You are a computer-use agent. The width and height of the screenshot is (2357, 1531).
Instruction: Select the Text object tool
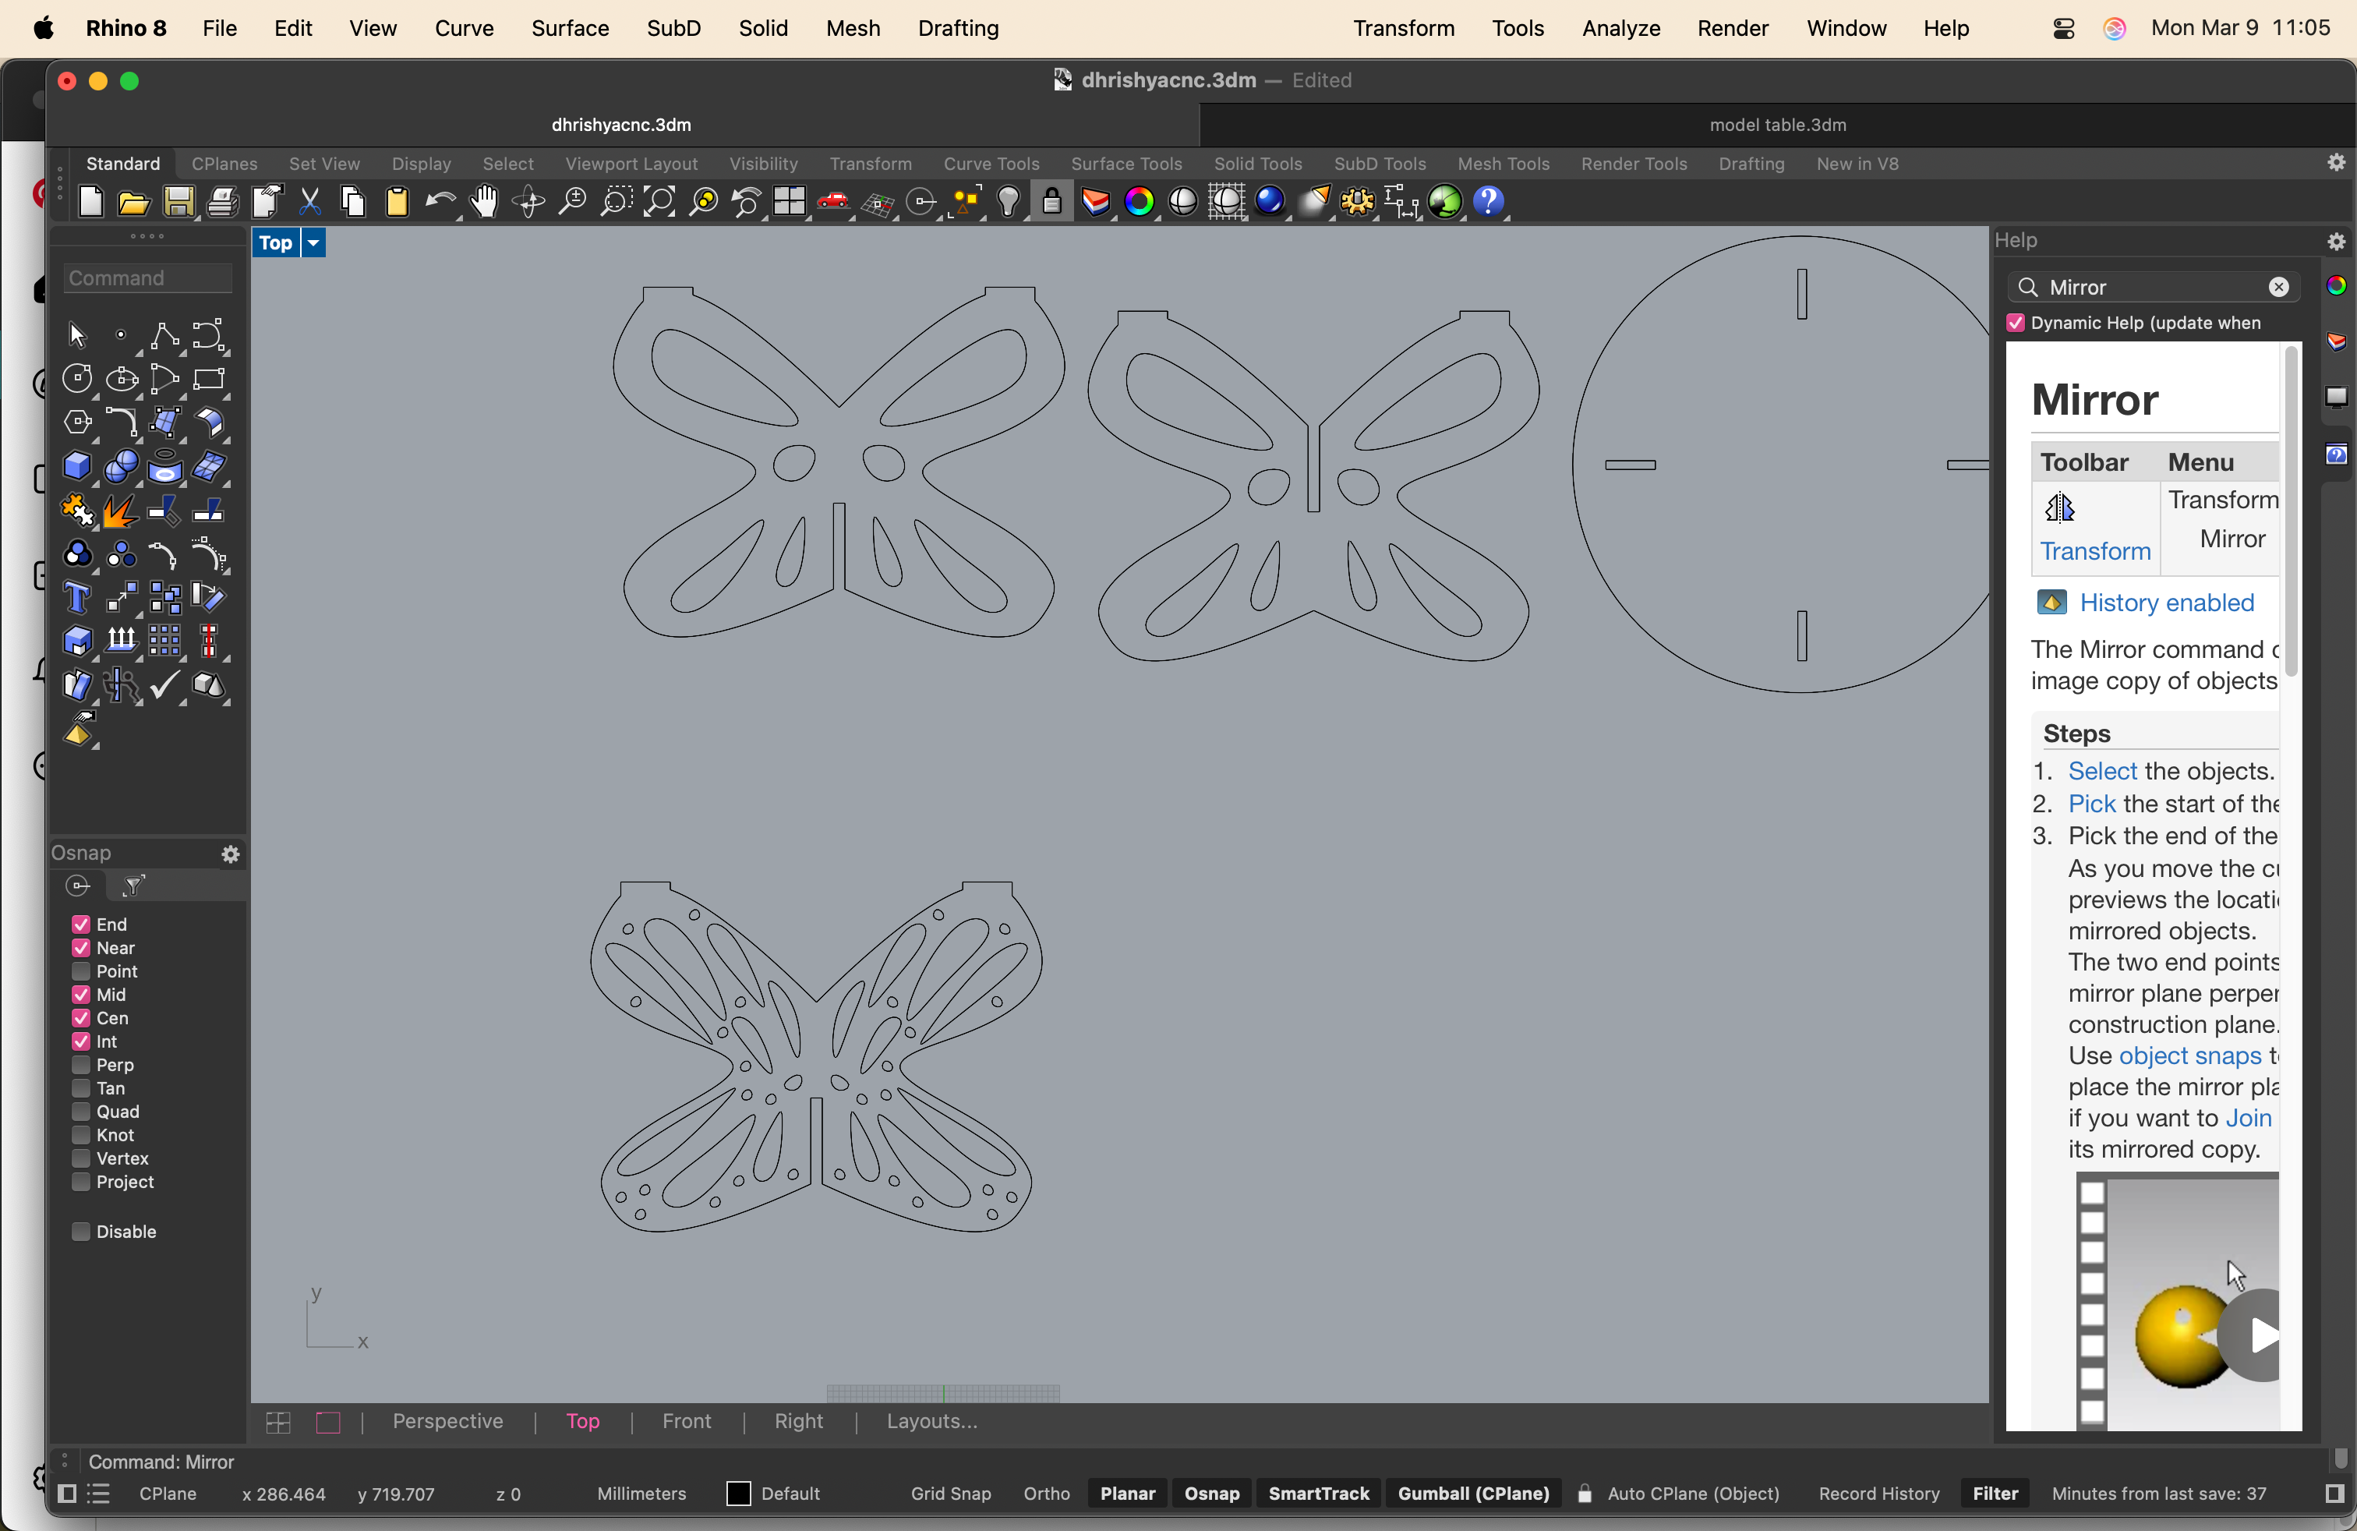77,598
